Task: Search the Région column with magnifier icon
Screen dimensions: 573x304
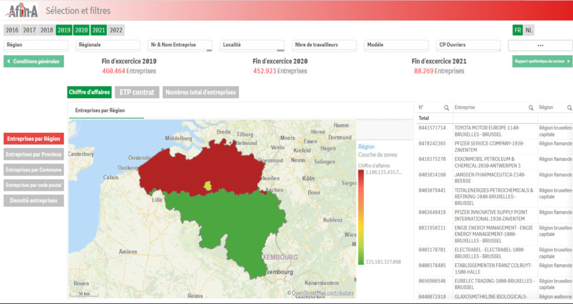Action: pyautogui.click(x=569, y=108)
